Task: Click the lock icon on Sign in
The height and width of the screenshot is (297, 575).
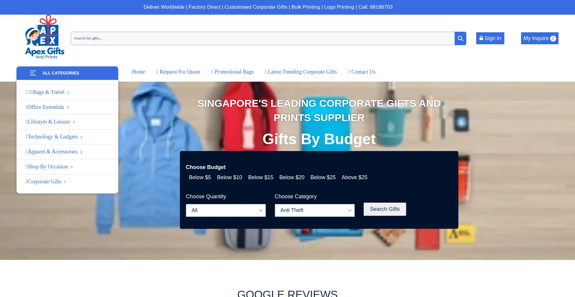Action: point(481,38)
